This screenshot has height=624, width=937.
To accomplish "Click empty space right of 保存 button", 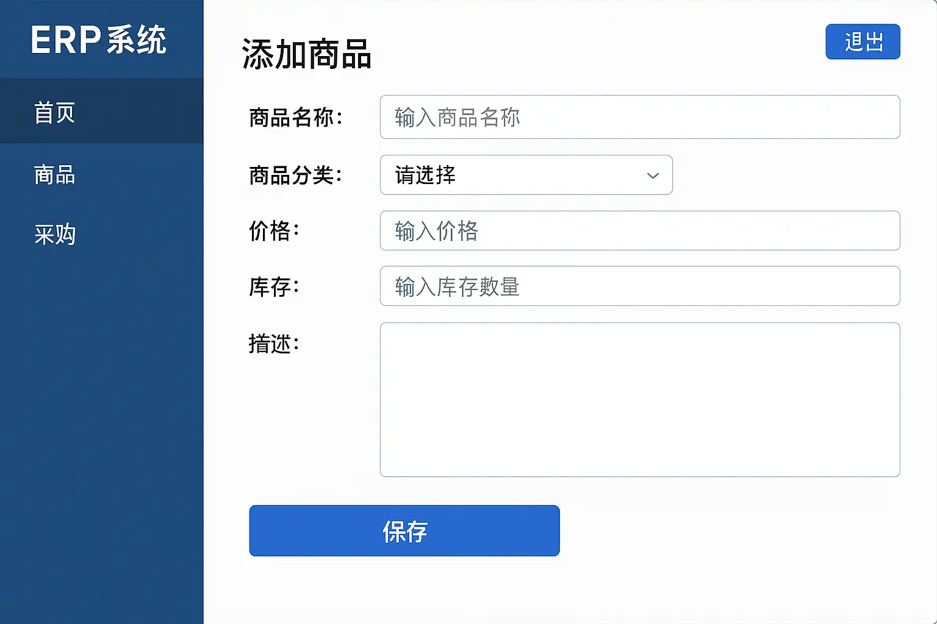I will pos(732,531).
